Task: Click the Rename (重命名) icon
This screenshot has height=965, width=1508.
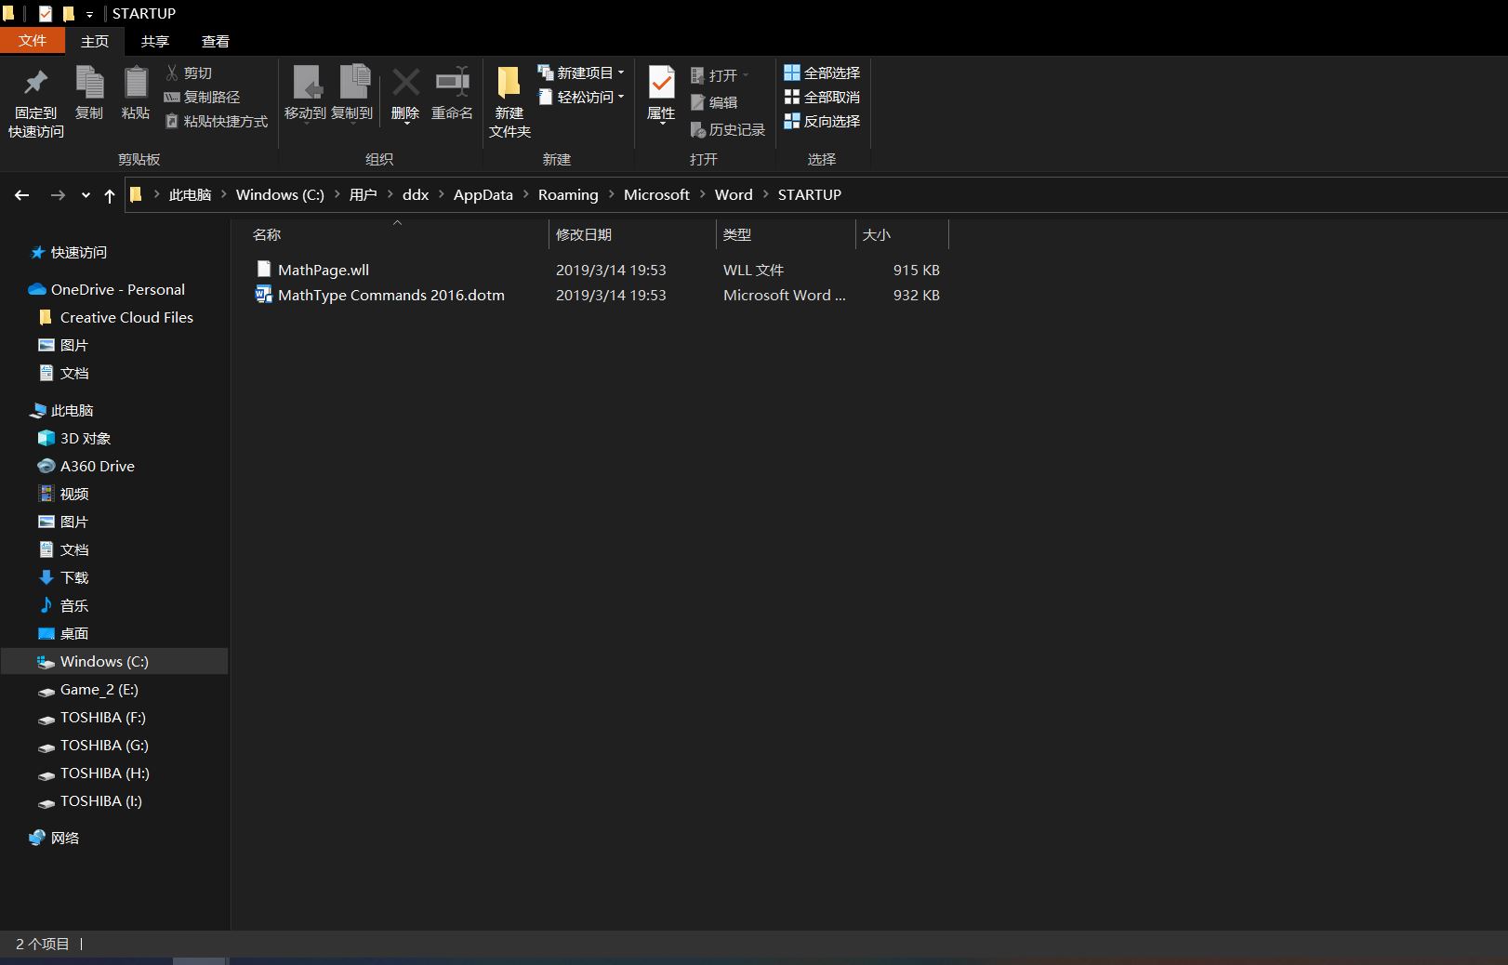Action: [x=453, y=93]
